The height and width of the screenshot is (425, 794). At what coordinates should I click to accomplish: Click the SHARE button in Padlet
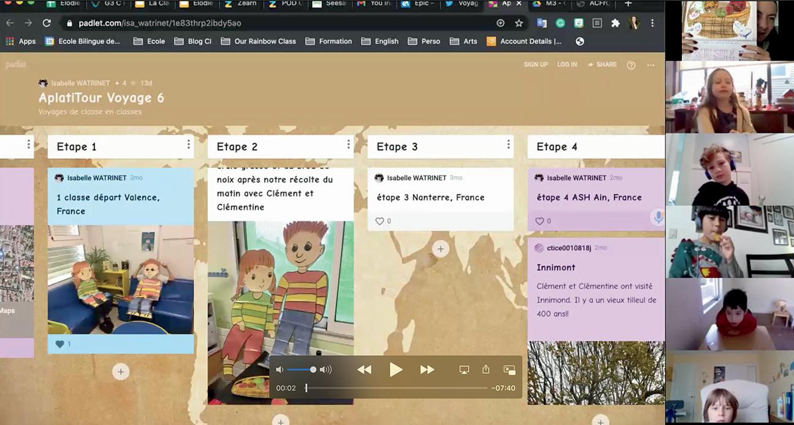pyautogui.click(x=602, y=64)
